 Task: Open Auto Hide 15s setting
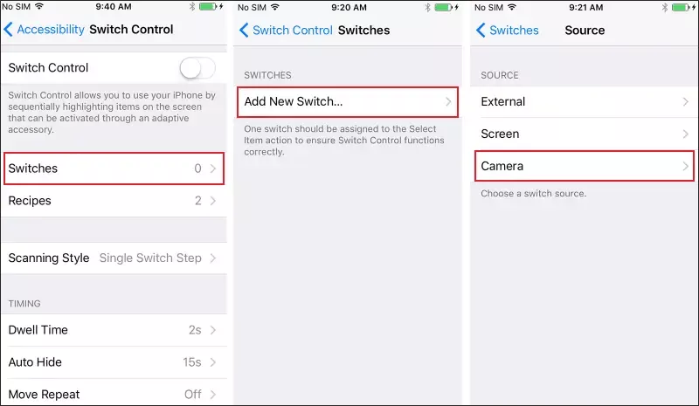click(x=114, y=362)
